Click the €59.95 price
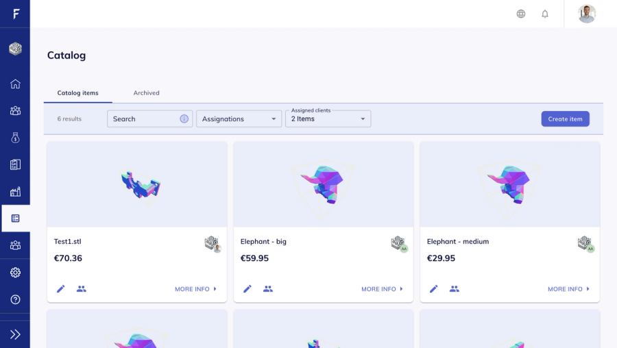 point(254,258)
